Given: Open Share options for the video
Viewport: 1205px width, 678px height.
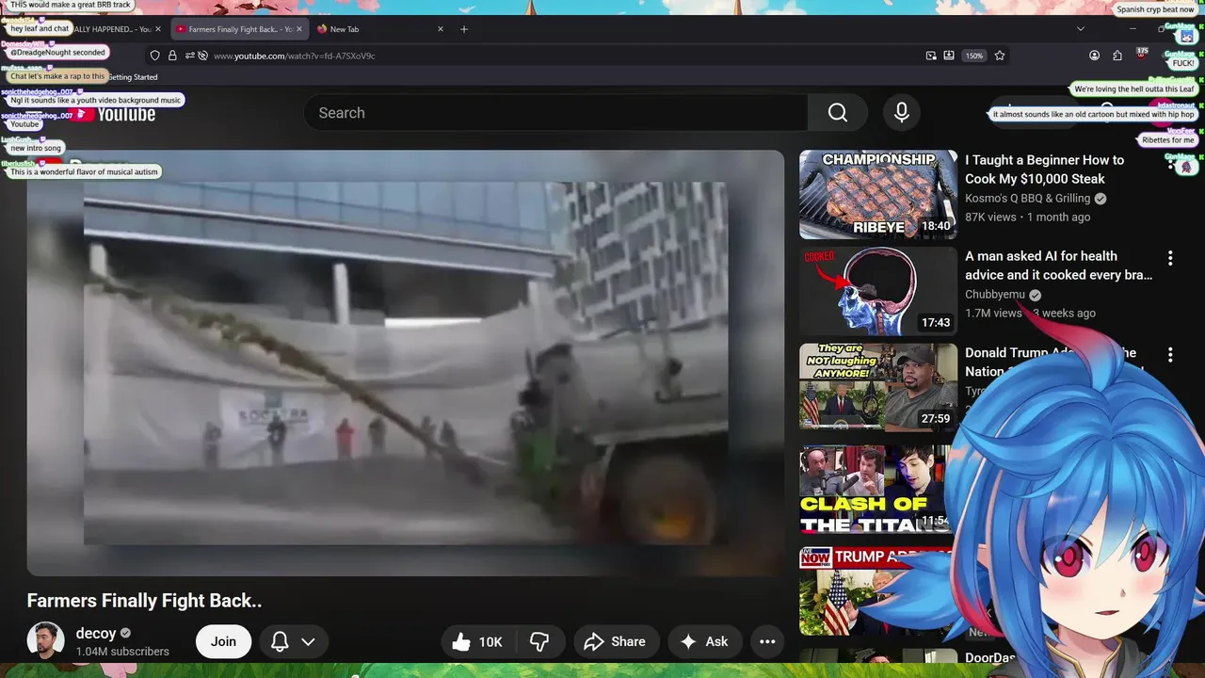Looking at the screenshot, I should tap(615, 641).
